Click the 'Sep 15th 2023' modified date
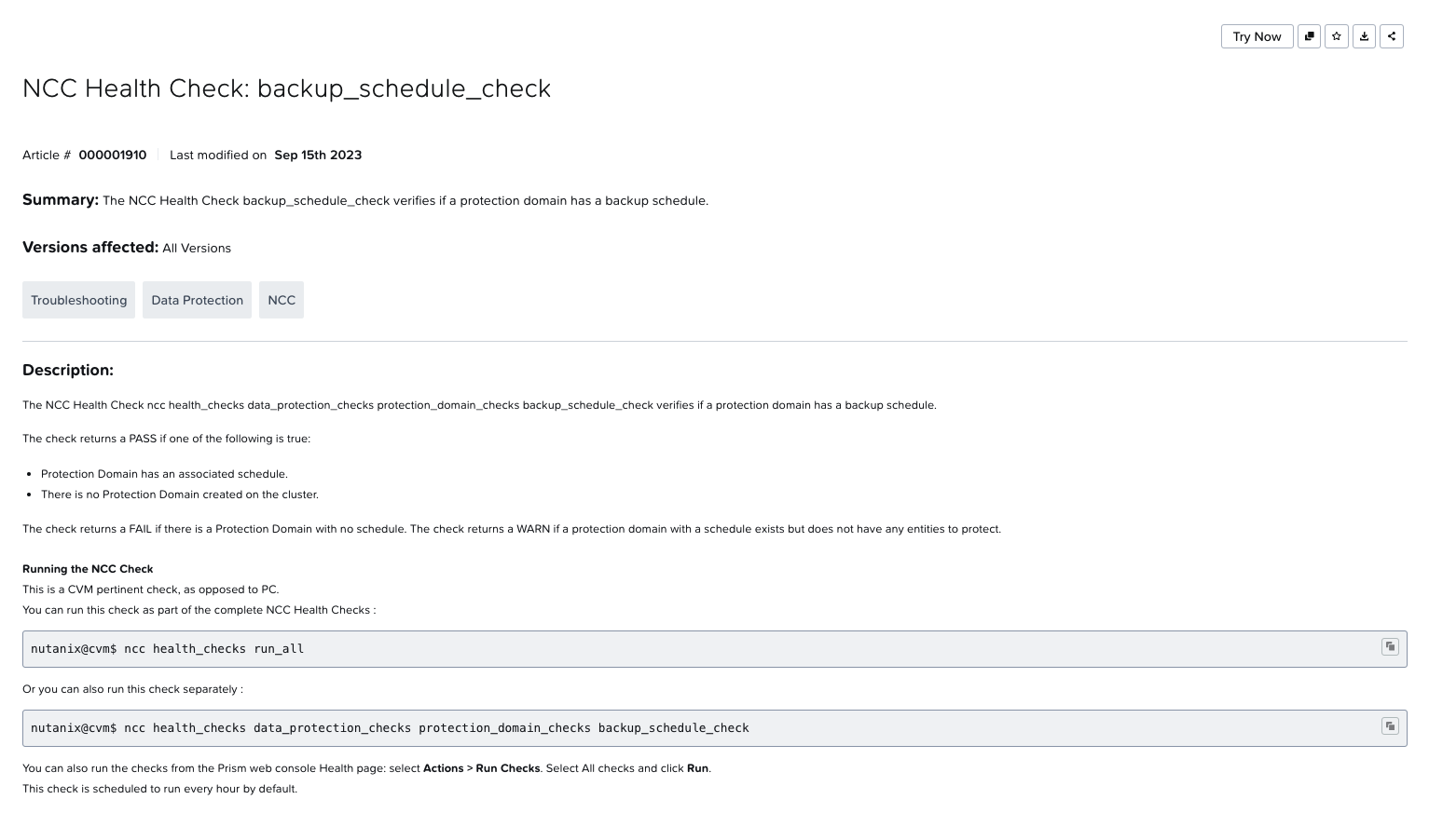This screenshot has height=813, width=1429. [x=318, y=155]
